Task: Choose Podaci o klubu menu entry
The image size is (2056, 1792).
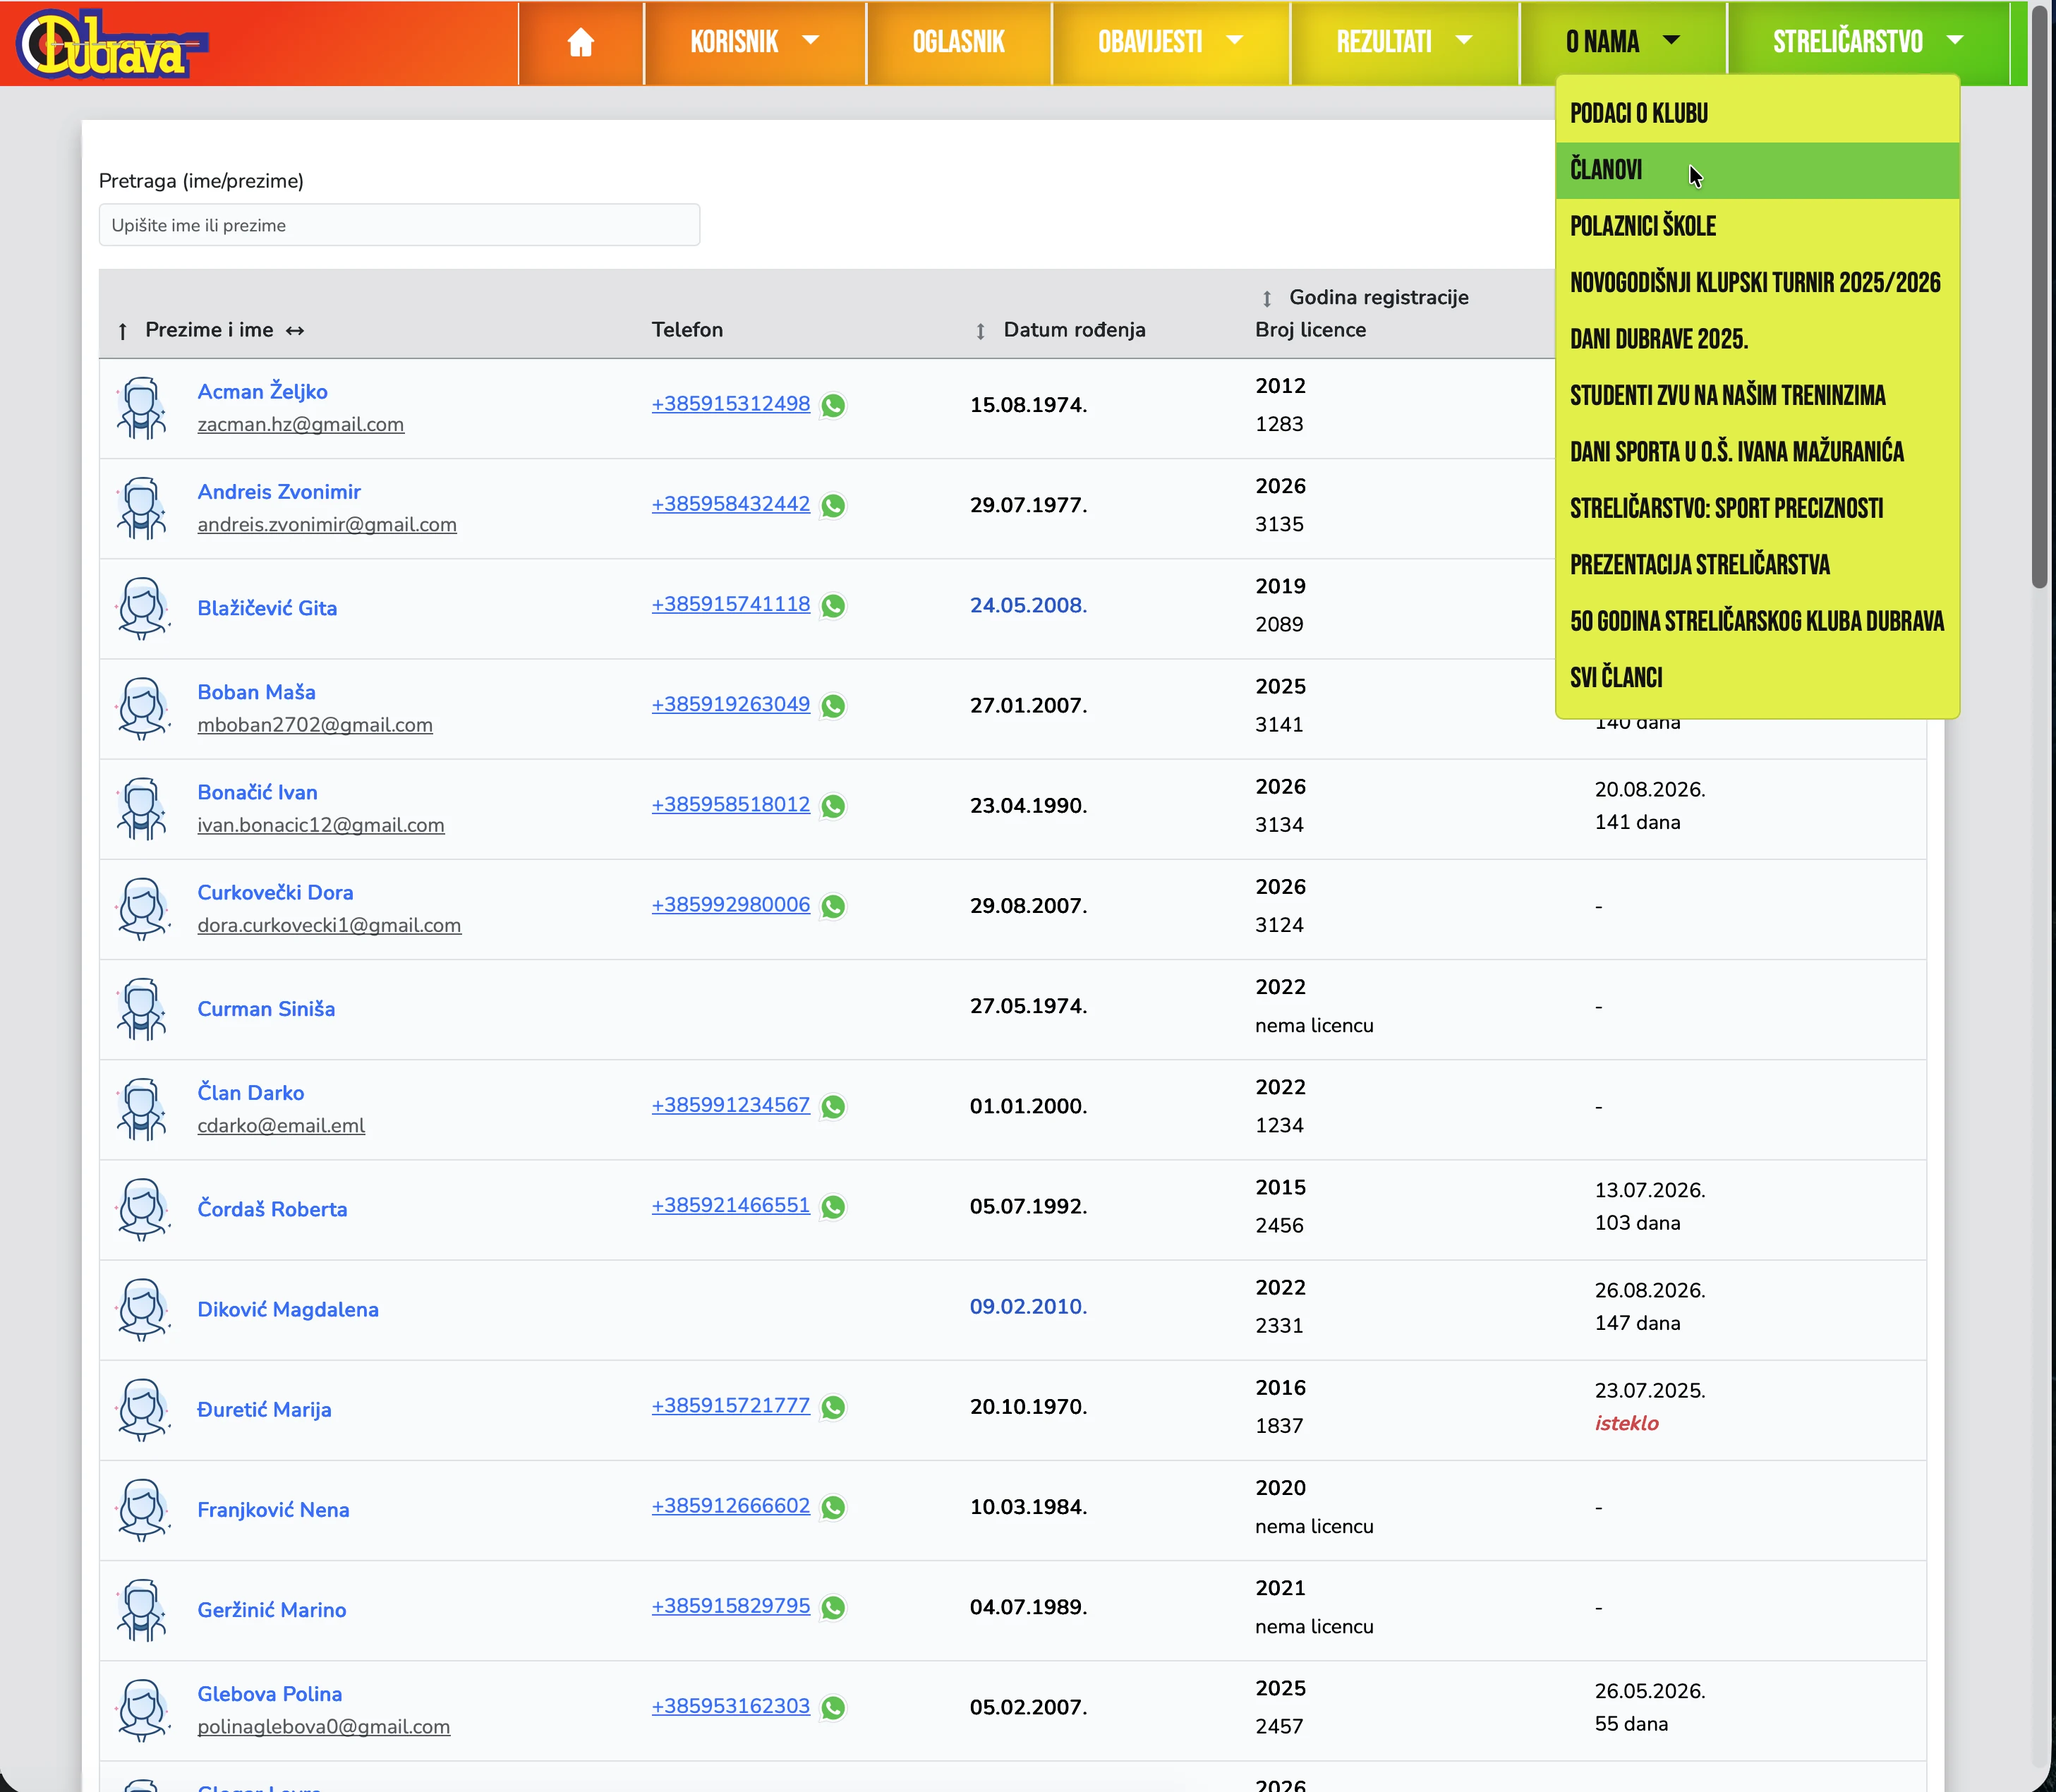Action: coord(1638,113)
